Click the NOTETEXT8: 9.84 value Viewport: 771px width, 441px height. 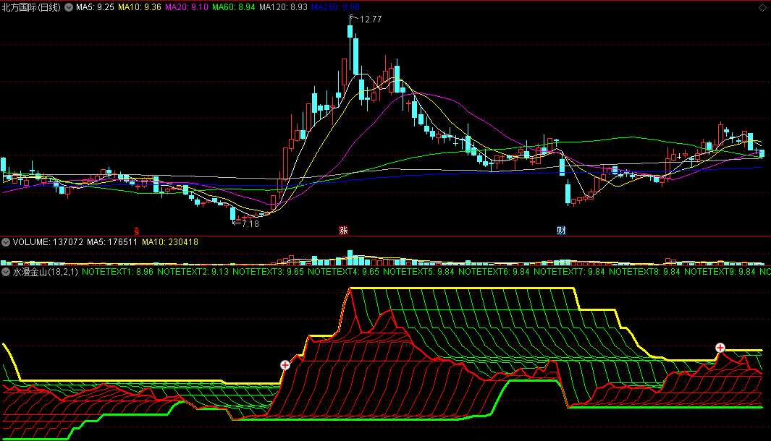tap(644, 272)
